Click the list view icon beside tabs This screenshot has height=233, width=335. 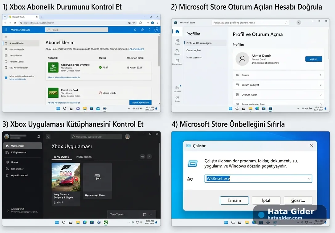point(142,157)
